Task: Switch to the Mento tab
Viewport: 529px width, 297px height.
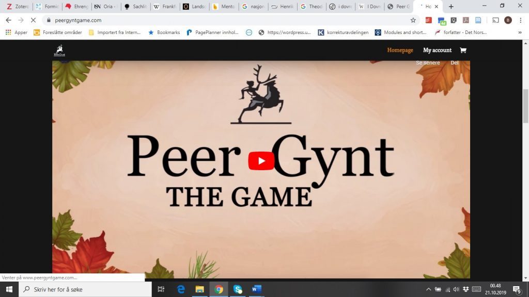Action: 223,6
